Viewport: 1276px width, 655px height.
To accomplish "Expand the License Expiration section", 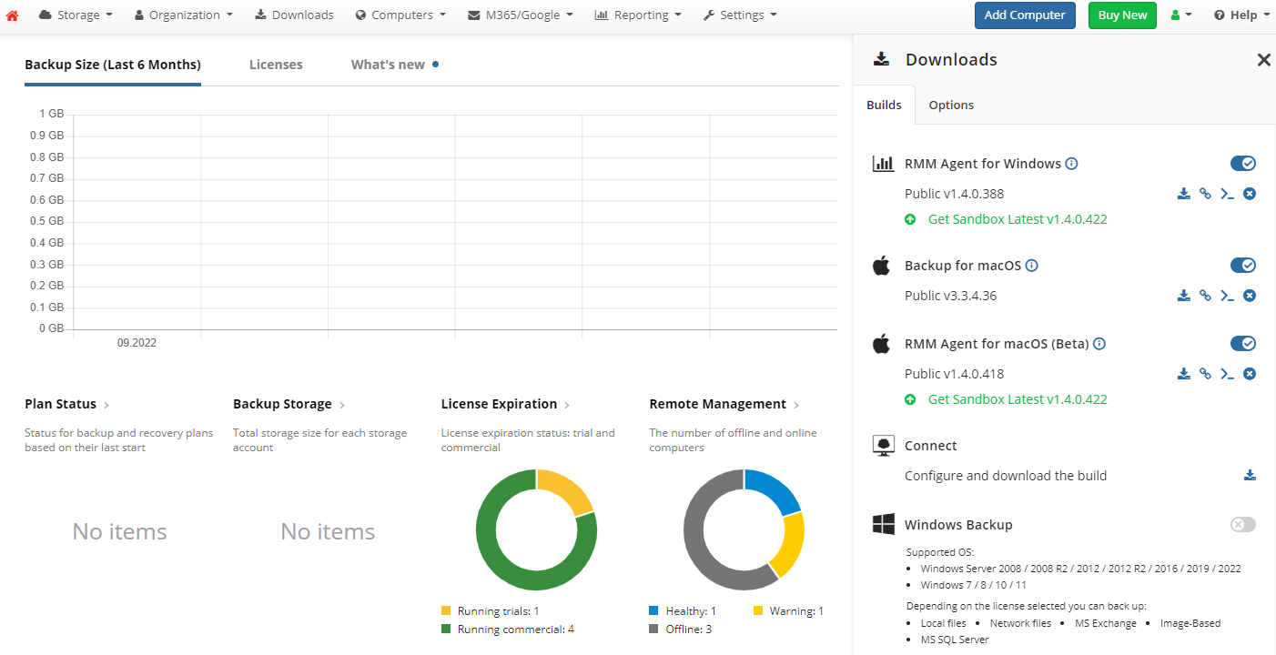I will tap(505, 404).
